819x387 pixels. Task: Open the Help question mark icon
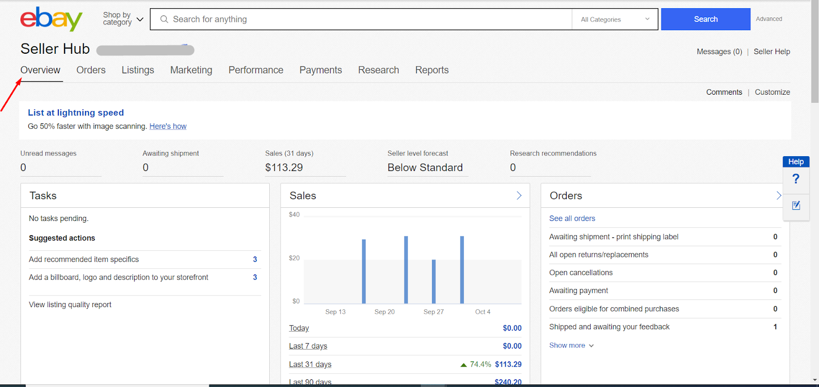pyautogui.click(x=796, y=179)
